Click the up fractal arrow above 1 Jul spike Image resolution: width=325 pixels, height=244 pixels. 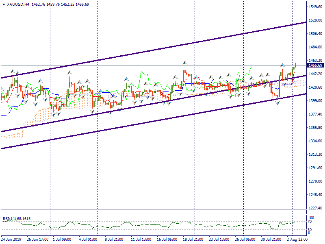click(x=69, y=72)
